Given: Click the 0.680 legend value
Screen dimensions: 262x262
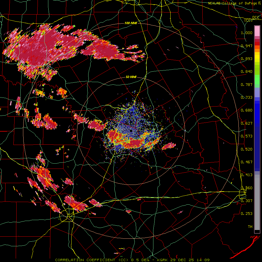Looking at the screenshot, I should (247, 110).
